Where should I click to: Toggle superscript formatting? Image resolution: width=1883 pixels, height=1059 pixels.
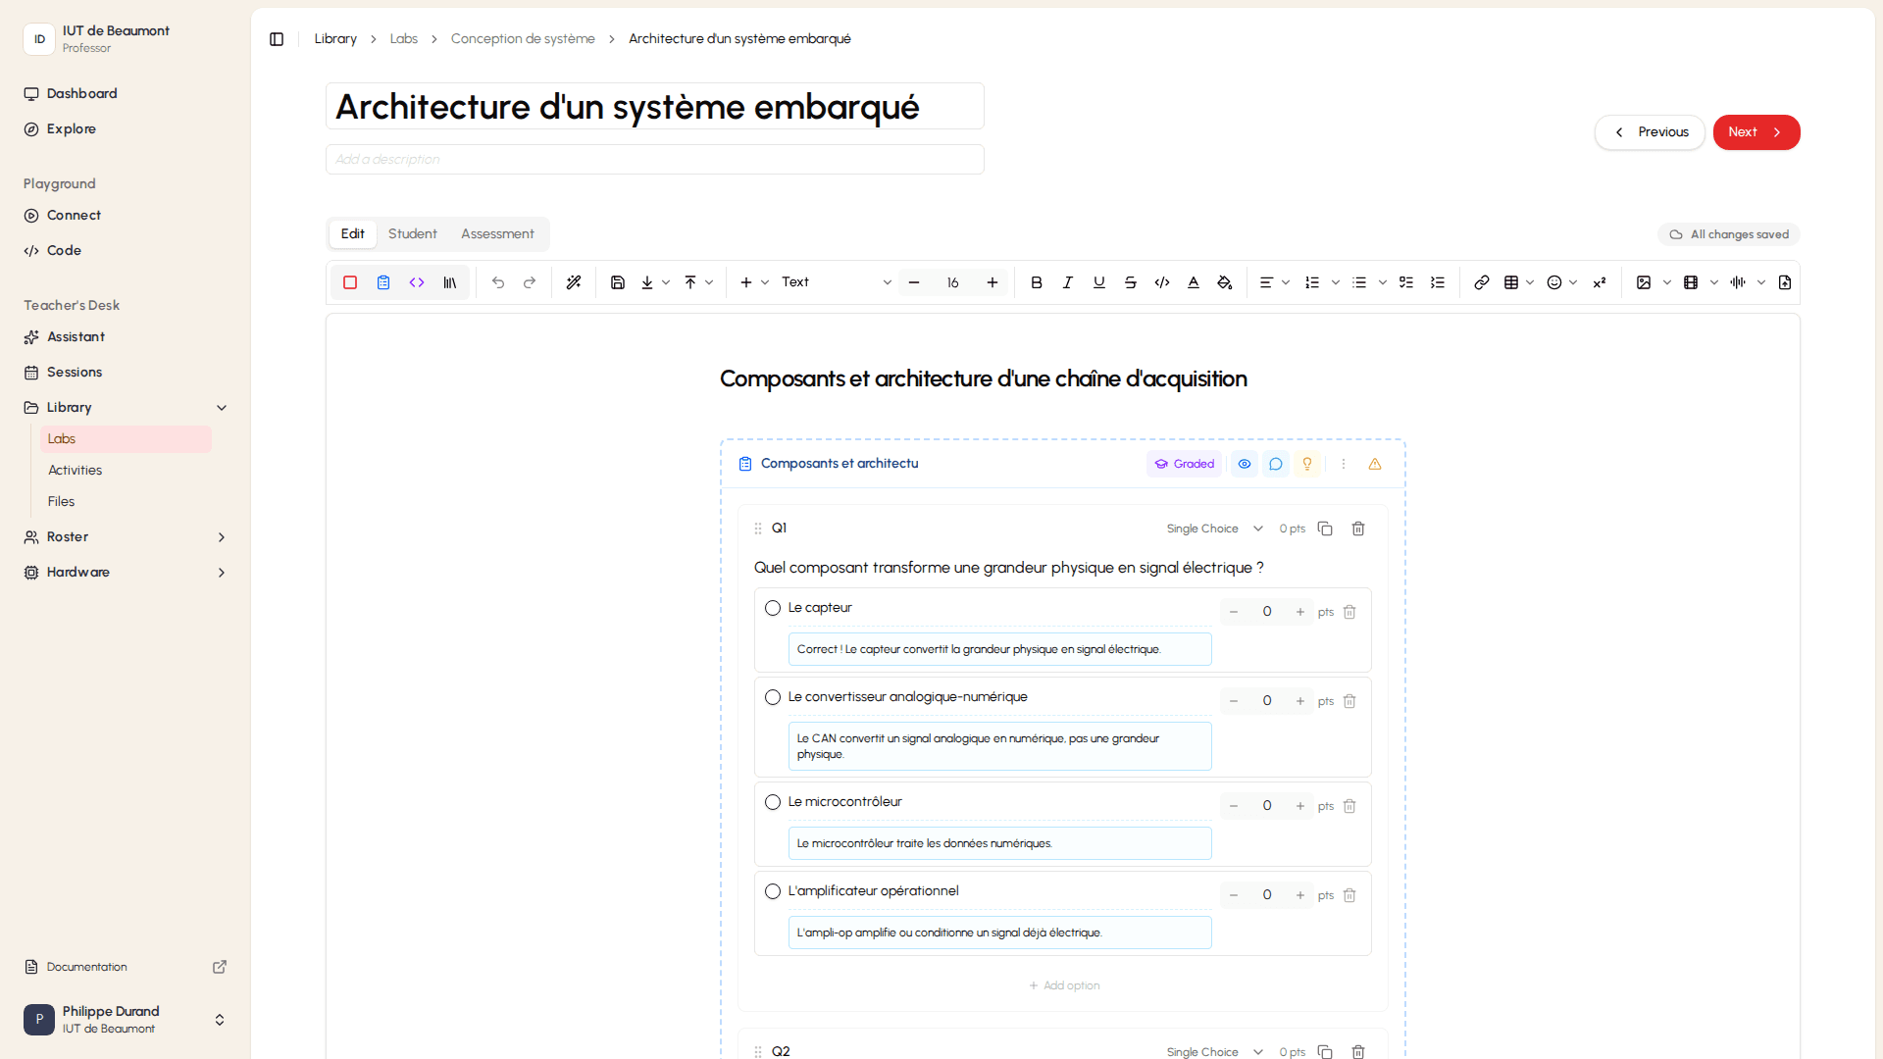[1600, 282]
